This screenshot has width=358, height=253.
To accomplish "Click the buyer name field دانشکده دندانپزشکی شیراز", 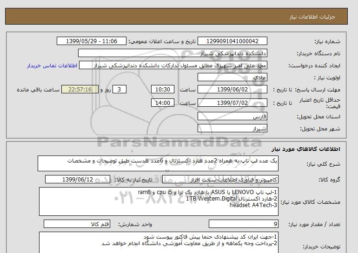I will pos(172,53).
